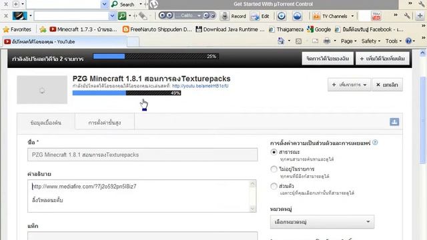Select the private (ส่วนตัว) radio button
Image resolution: width=427 pixels, height=240 pixels.
[274, 186]
